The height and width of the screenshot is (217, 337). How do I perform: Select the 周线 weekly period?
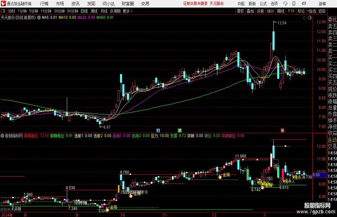tap(94, 11)
